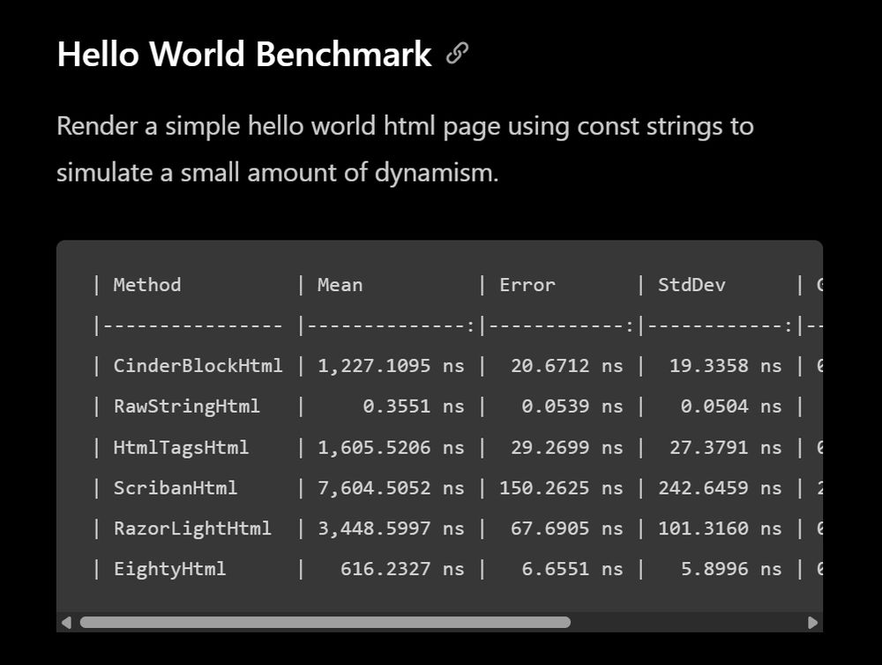
Task: Select the CinderBlockHtml method name
Action: coord(198,366)
